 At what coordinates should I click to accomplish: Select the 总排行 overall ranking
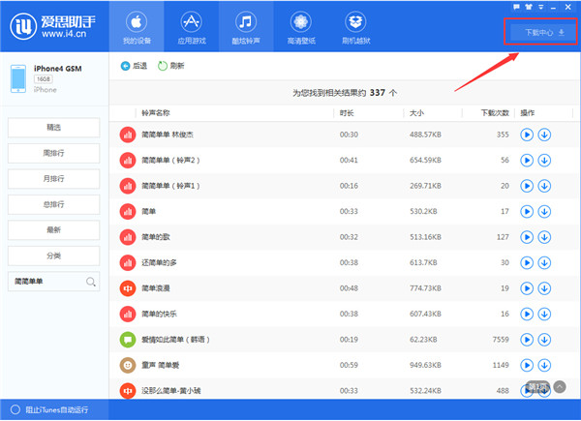point(53,204)
